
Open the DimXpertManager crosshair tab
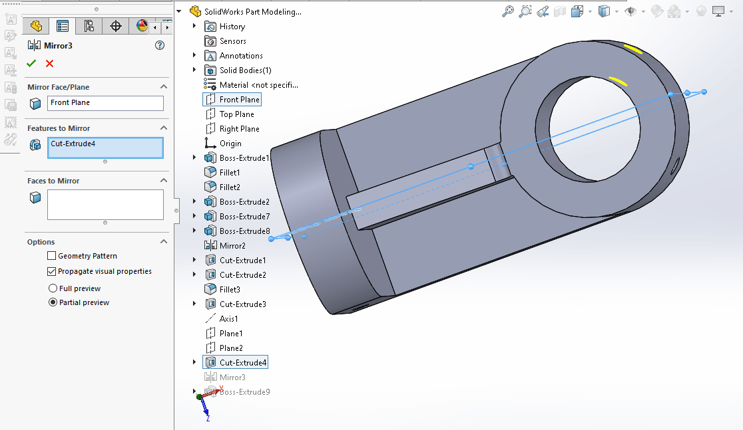point(115,26)
